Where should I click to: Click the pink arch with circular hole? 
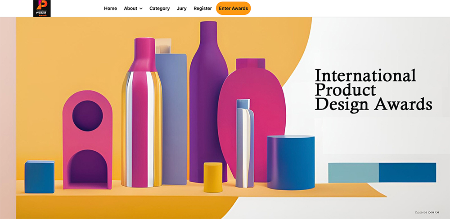click(x=88, y=140)
